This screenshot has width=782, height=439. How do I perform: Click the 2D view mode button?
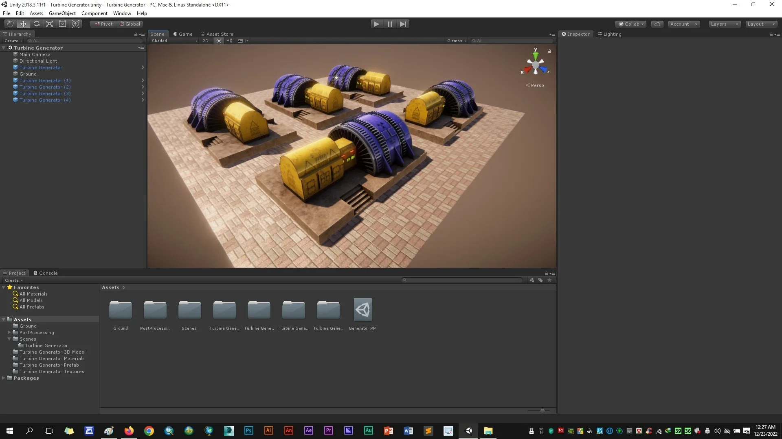tap(205, 41)
